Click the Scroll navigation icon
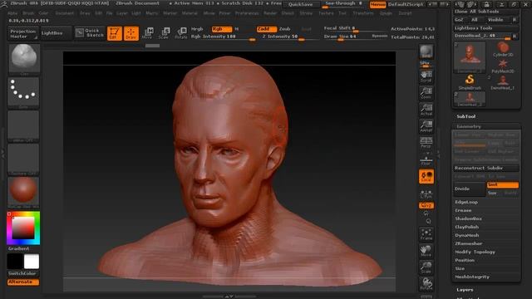The image size is (532, 299). [426, 76]
